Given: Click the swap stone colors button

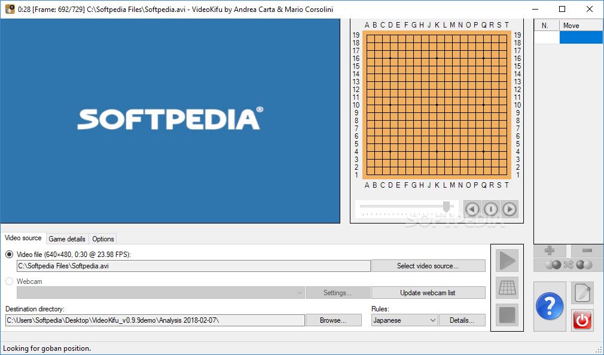Looking at the screenshot, I should 569,265.
